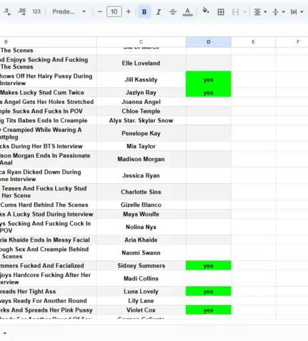308x341 pixels.
Task: Toggle strikethrough formatting
Action: [x=173, y=12]
